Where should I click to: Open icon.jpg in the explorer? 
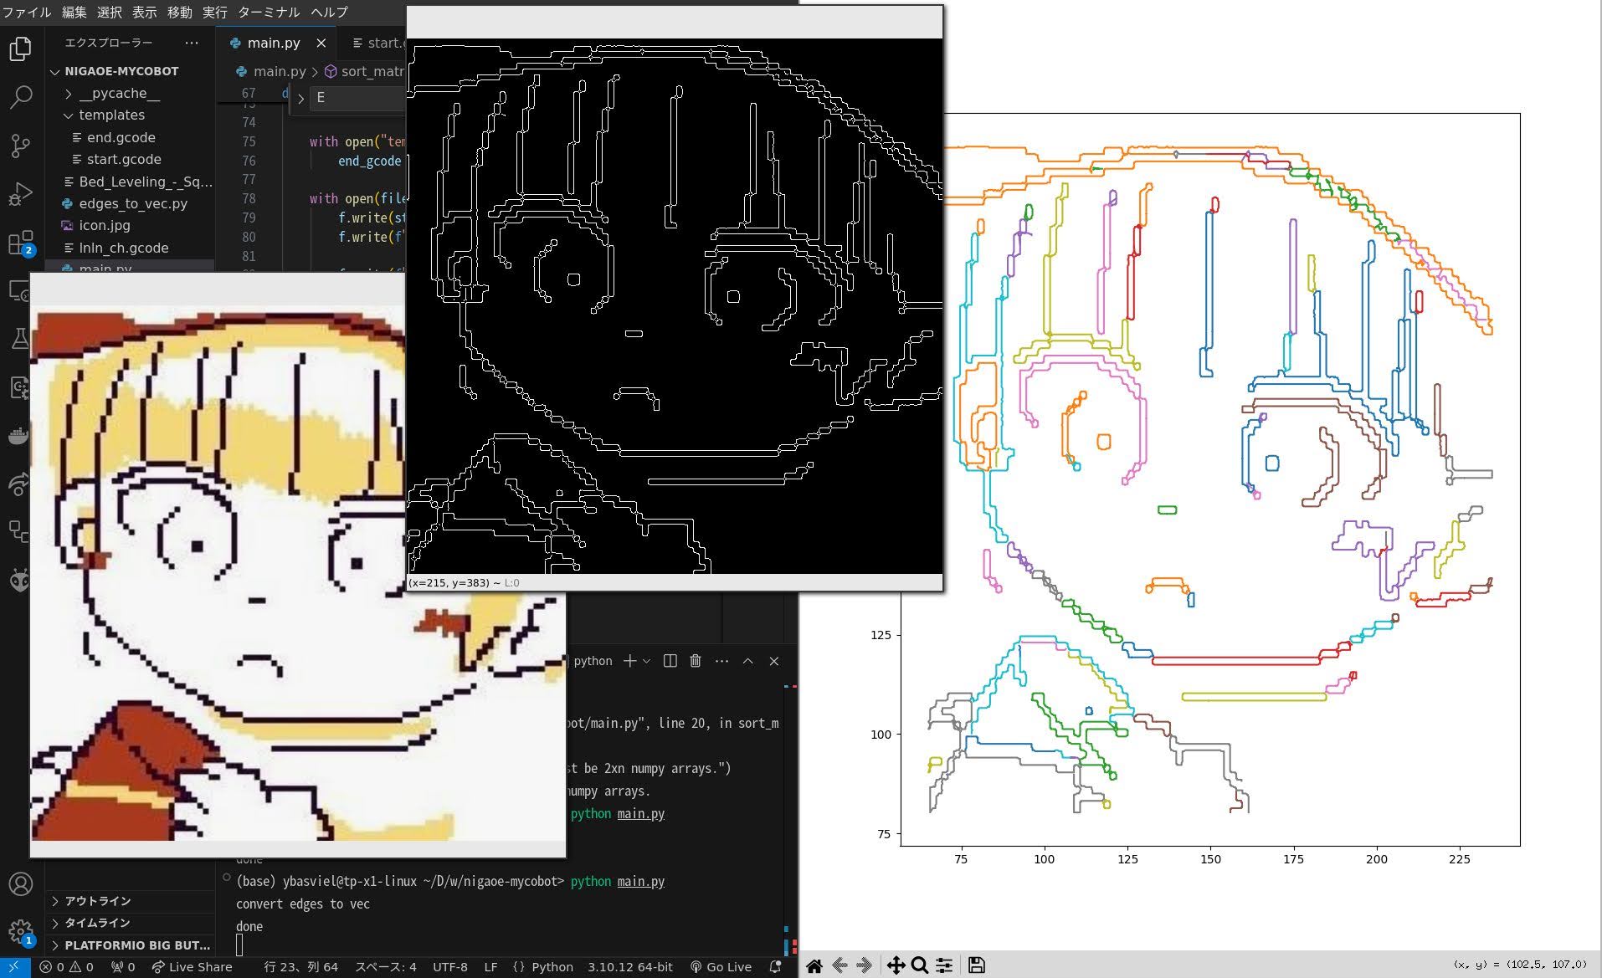(105, 225)
